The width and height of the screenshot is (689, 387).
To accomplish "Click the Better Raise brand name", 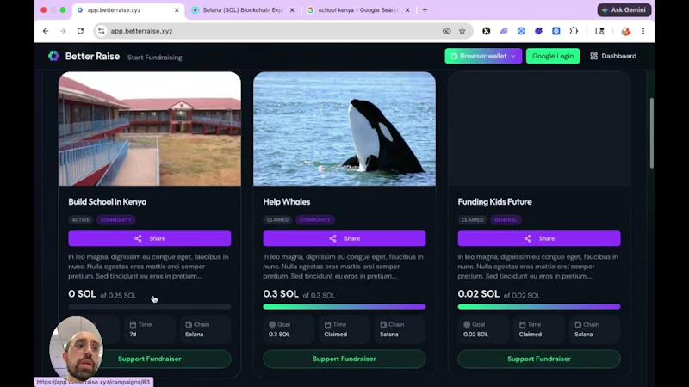I will point(92,56).
